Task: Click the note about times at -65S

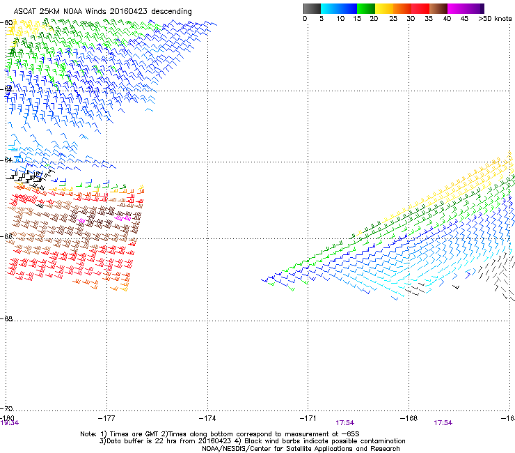Action: [x=220, y=434]
